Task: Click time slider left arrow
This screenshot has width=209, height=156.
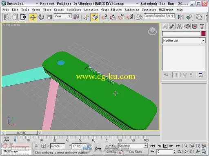Action: 3,132
